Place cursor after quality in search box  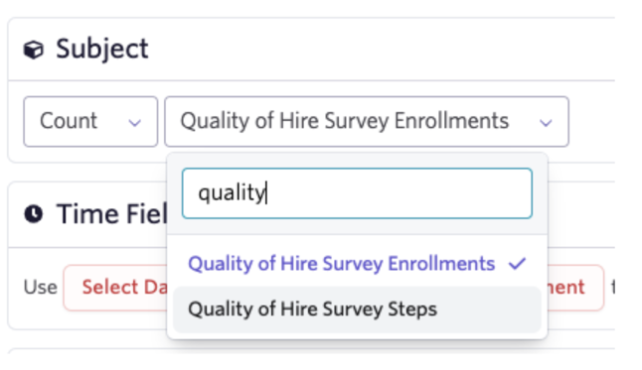[267, 193]
